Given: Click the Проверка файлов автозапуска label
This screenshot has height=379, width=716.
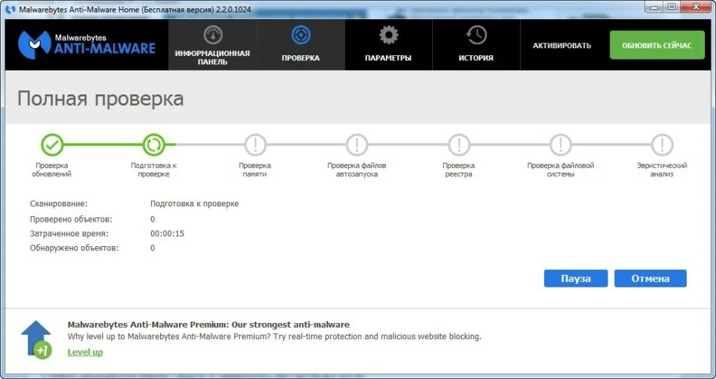Looking at the screenshot, I should (x=357, y=169).
